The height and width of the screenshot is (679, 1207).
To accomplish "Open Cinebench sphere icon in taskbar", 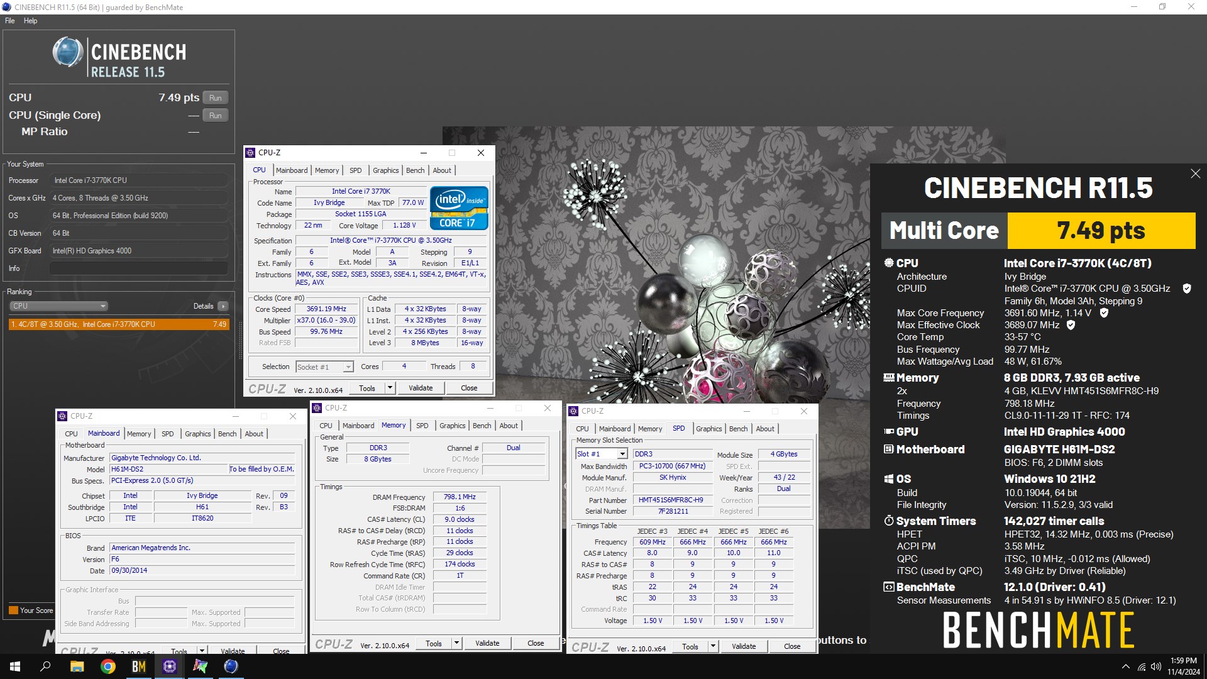I will tap(231, 666).
